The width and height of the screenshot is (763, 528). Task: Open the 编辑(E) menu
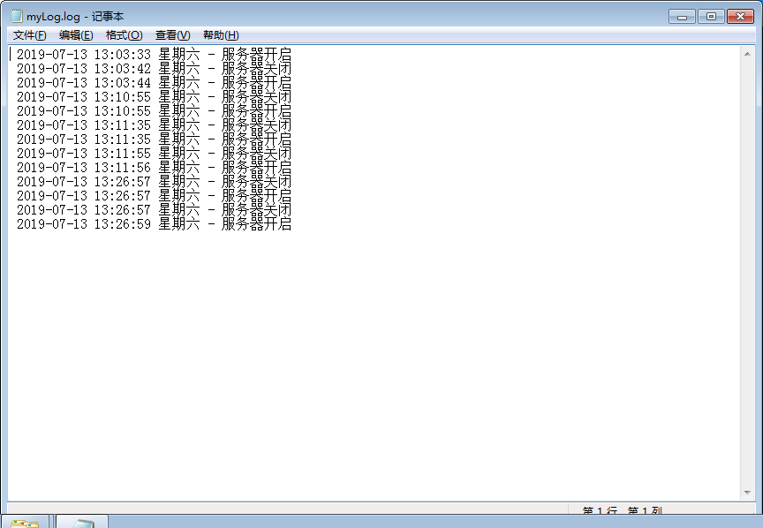click(x=76, y=35)
